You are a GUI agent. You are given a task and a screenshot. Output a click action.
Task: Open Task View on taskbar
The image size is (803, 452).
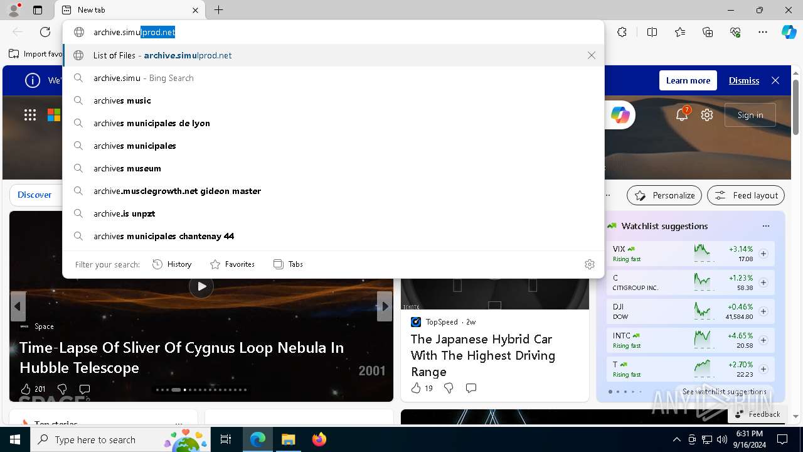click(226, 439)
